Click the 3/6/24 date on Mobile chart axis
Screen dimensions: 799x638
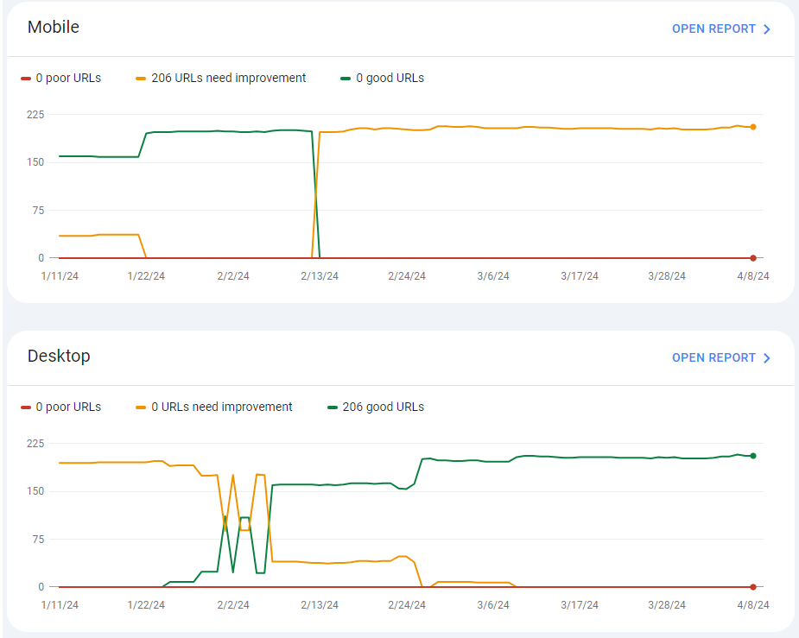point(493,276)
